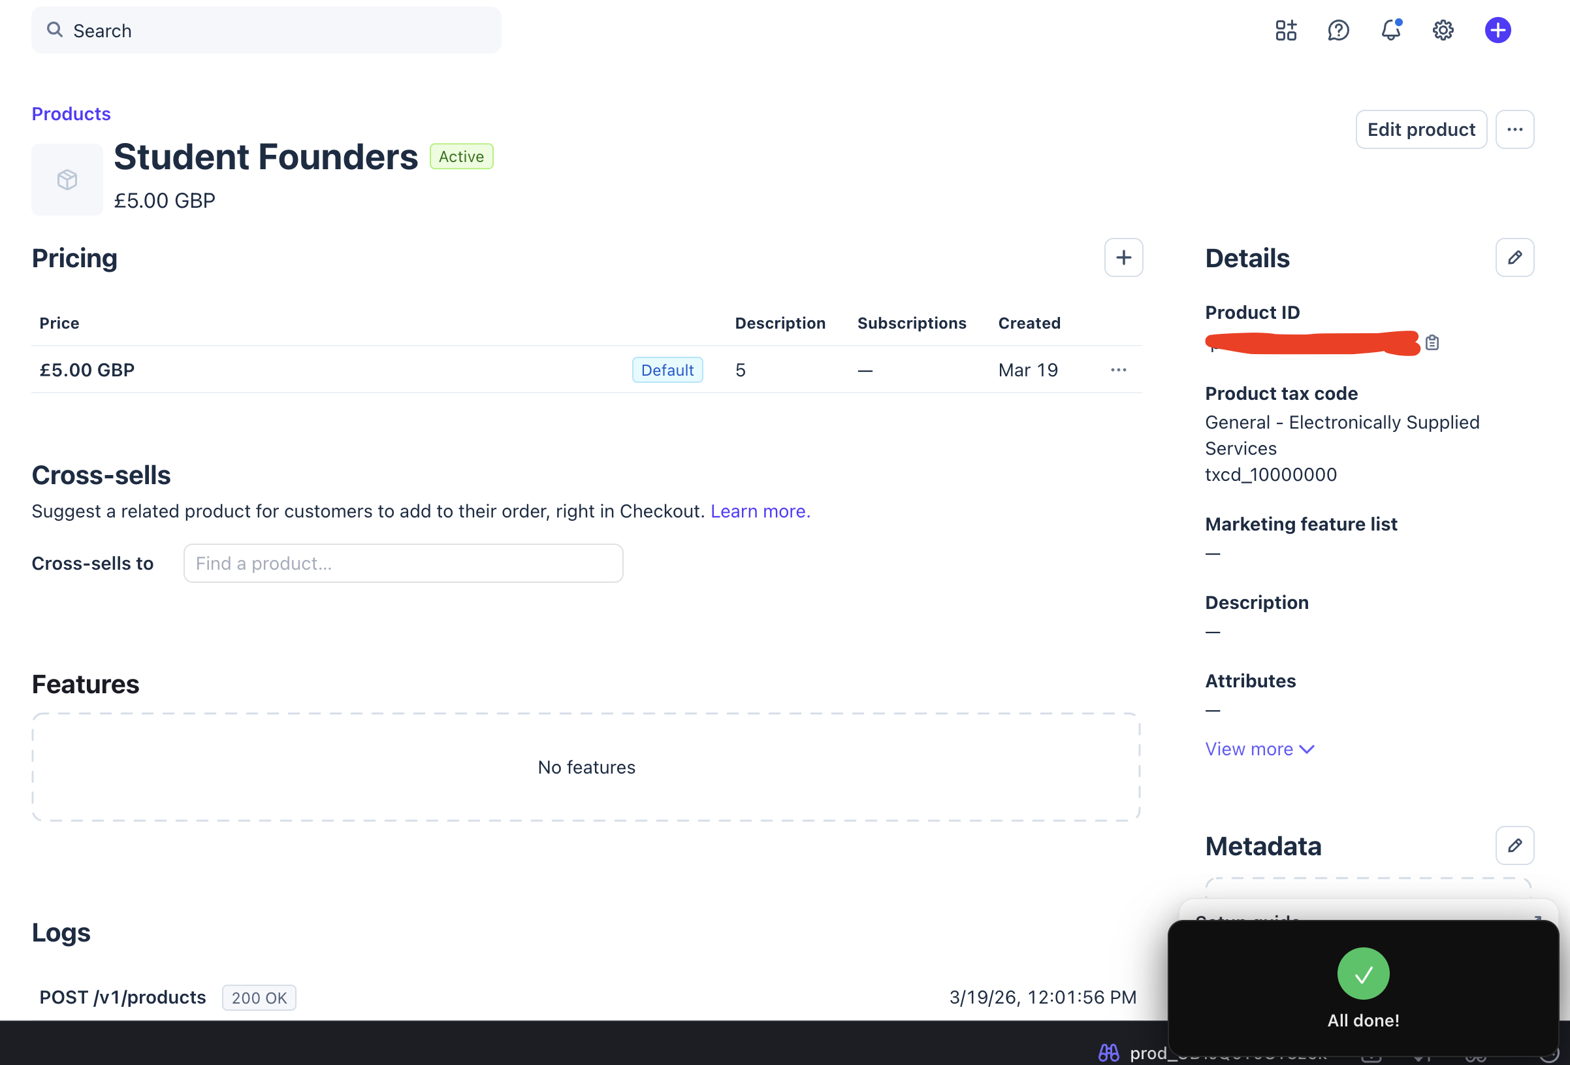
Task: Copy the Product ID clipboard icon
Action: pos(1432,343)
